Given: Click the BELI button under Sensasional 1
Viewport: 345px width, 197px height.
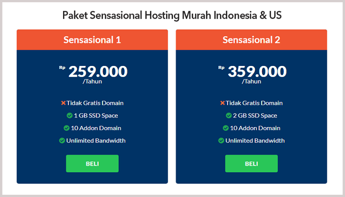Looking at the screenshot, I should click(x=92, y=164).
